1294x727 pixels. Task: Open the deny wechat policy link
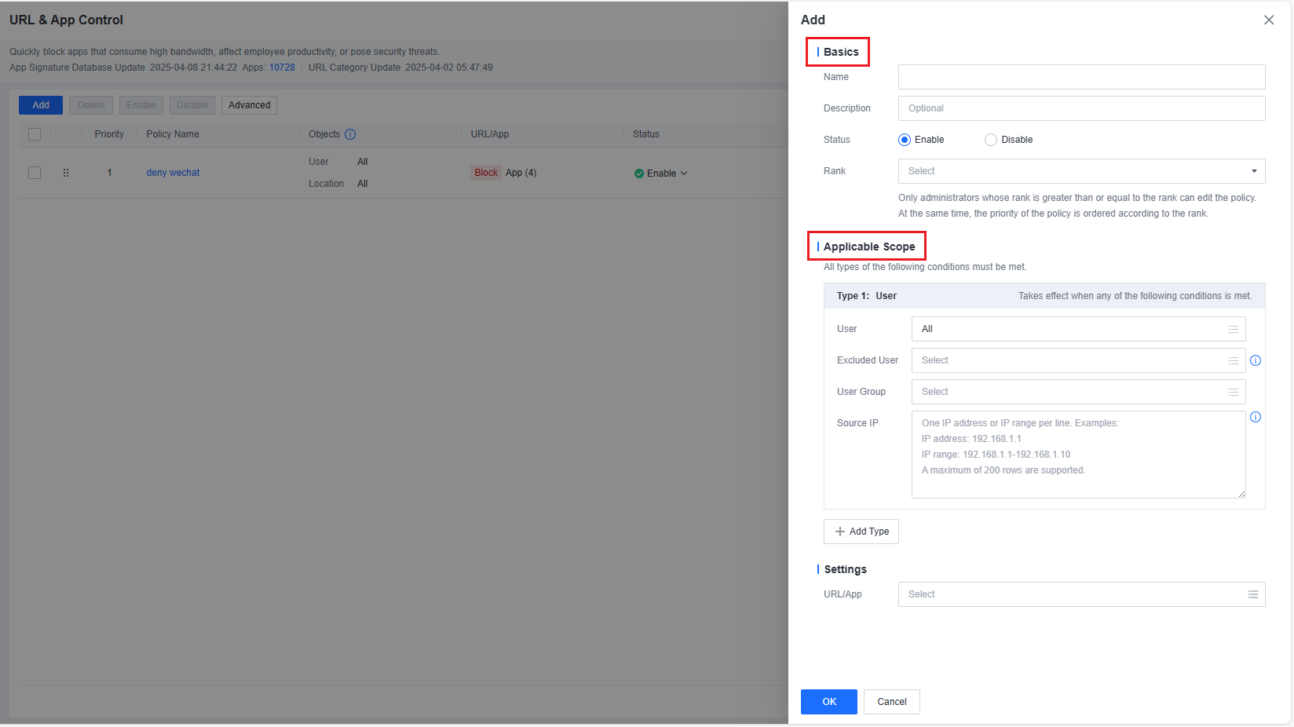point(173,173)
